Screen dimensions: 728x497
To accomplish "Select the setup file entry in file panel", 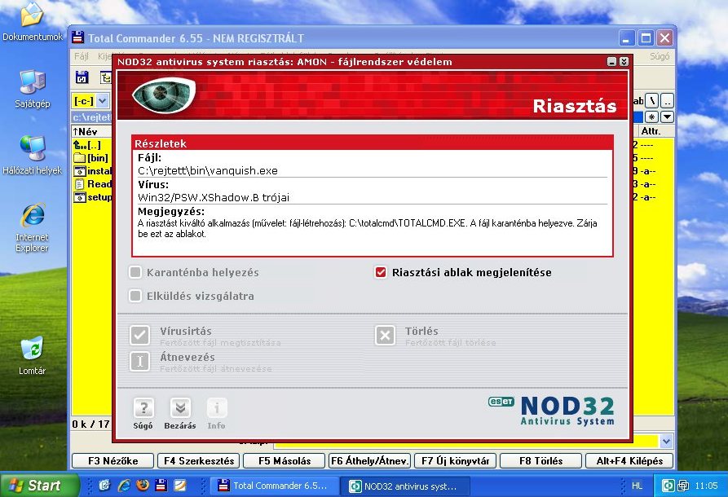I will [92, 196].
